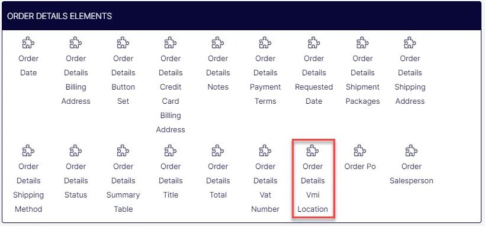Click the Order Po puzzle icon
485x226 pixels.
[x=360, y=151]
